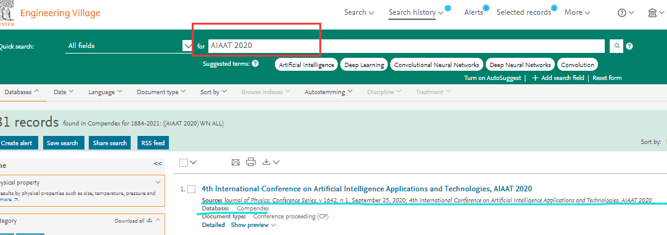Collapse the category facet chevron
Viewport: 667px width, 235px height.
(158, 220)
